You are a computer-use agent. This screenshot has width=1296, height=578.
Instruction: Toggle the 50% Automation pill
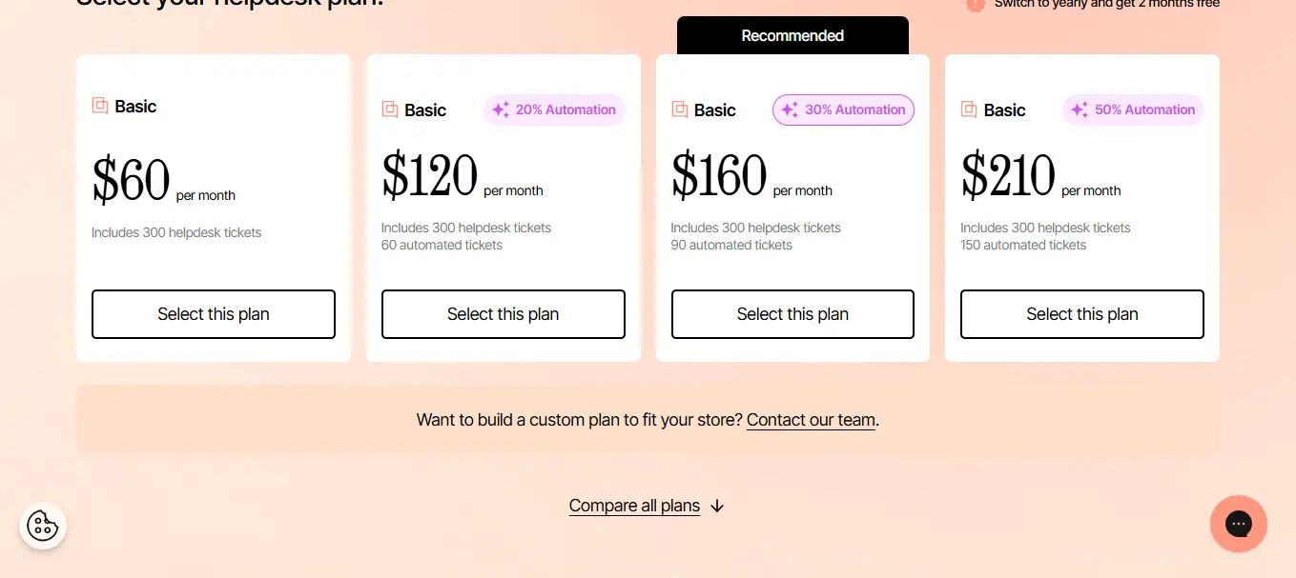pos(1133,110)
